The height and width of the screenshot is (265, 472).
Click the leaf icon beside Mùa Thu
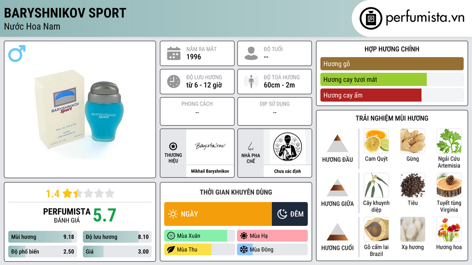(x=171, y=249)
